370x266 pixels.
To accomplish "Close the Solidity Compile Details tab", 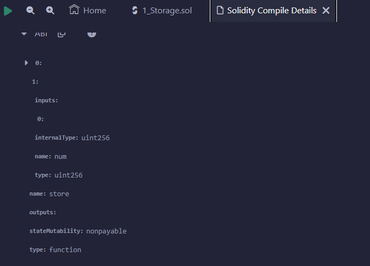I will click(x=326, y=10).
